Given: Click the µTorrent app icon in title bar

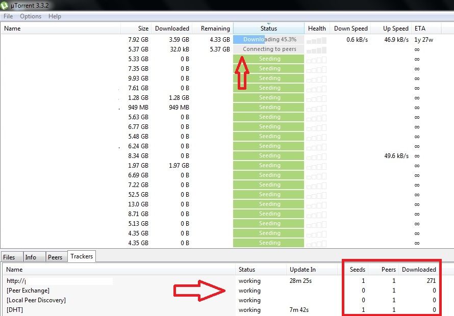Looking at the screenshot, I should pyautogui.click(x=6, y=6).
